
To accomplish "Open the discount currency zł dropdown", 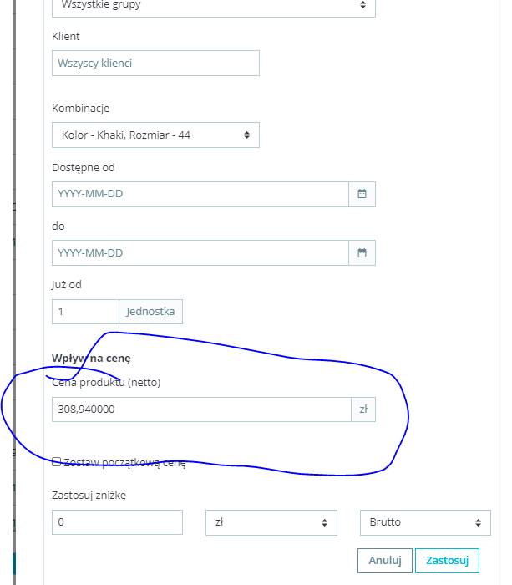I will click(x=271, y=522).
